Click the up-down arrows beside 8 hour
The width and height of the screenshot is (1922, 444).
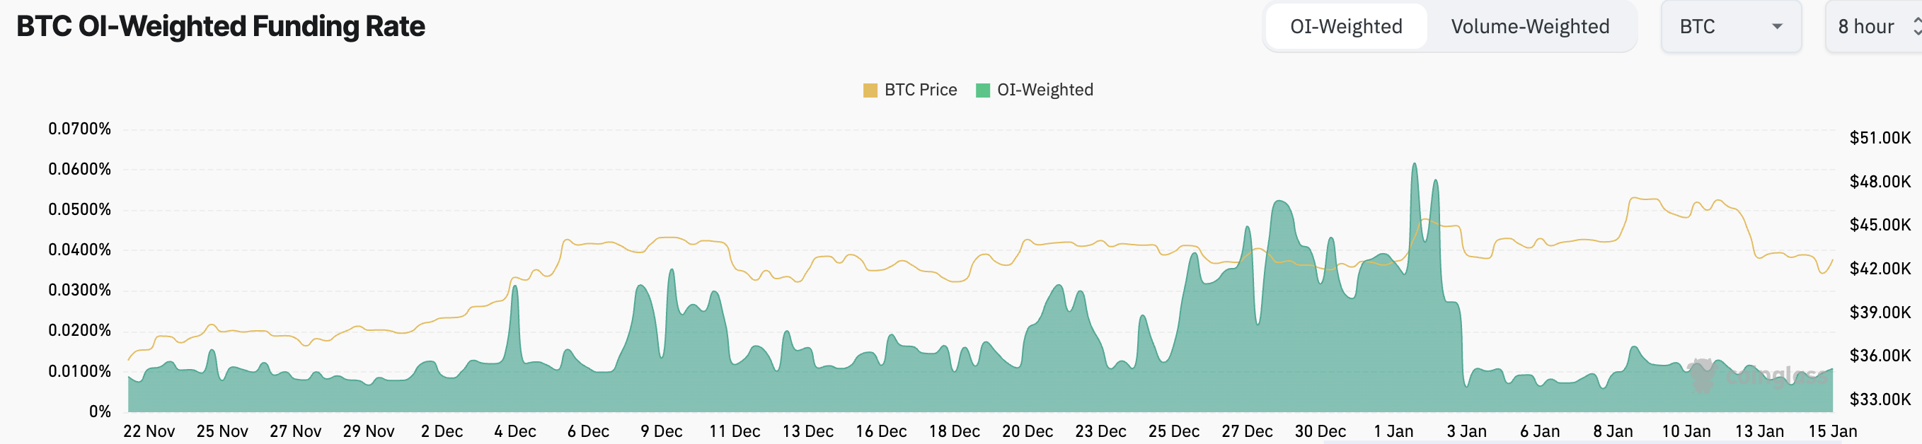tap(1916, 27)
